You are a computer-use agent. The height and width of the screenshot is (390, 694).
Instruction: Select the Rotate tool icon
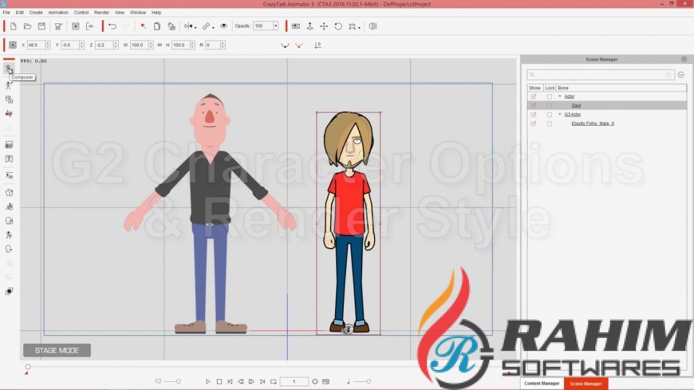click(x=338, y=26)
